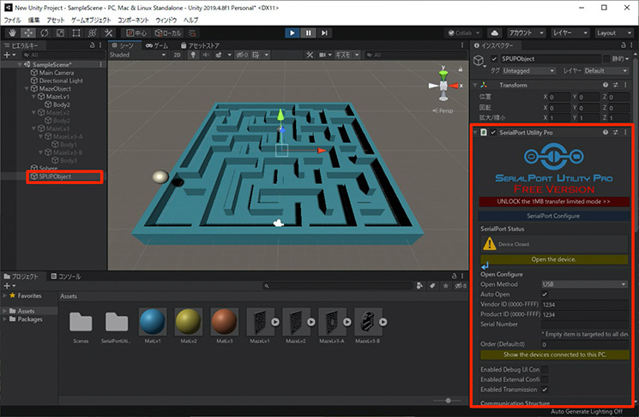Open the Layout dropdown
This screenshot has width=639, height=417.
click(x=613, y=33)
